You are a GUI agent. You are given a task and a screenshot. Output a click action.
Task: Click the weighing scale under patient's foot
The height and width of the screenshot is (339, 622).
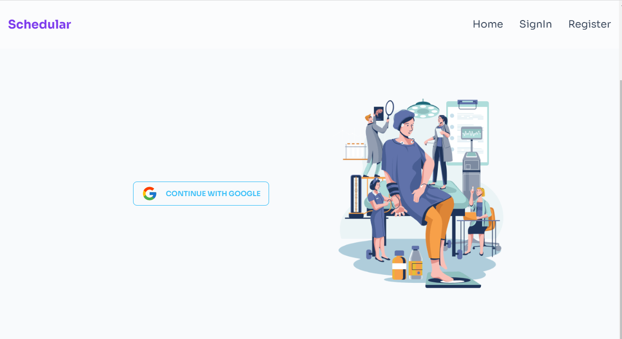[x=453, y=280]
